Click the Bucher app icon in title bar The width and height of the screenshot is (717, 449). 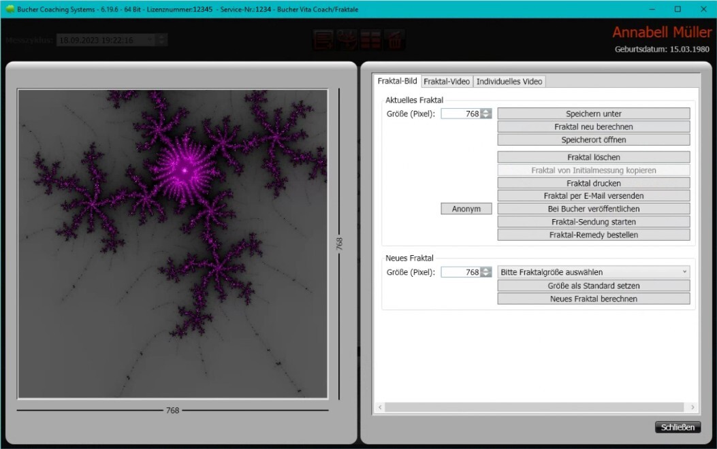(10, 10)
